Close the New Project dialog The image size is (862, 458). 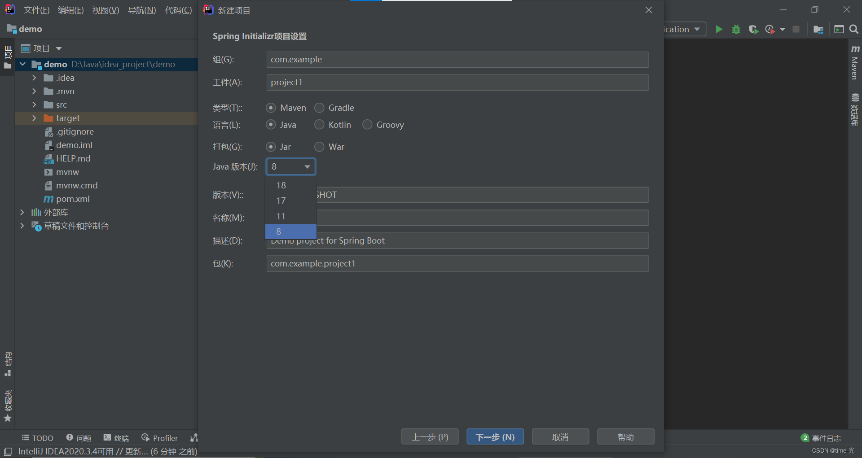tap(648, 10)
